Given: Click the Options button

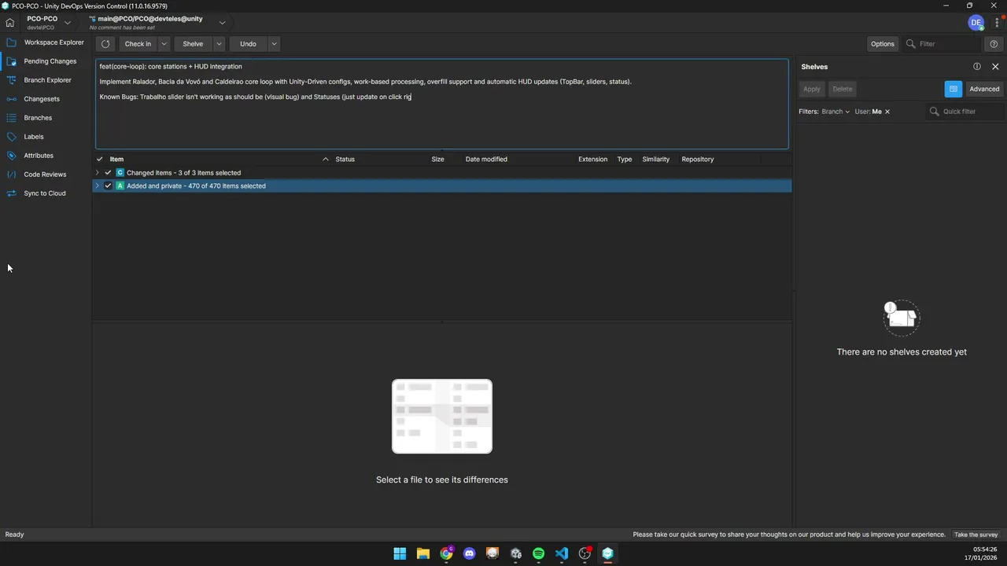Looking at the screenshot, I should pyautogui.click(x=882, y=44).
